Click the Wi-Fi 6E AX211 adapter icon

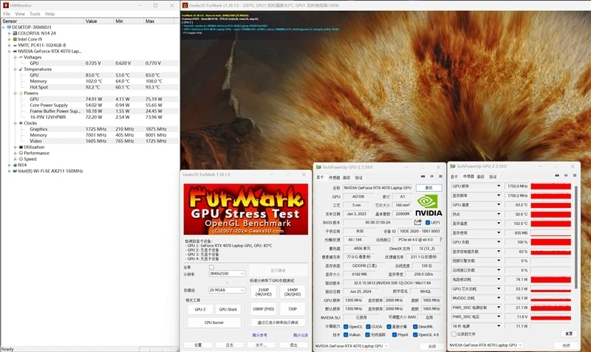click(x=15, y=171)
